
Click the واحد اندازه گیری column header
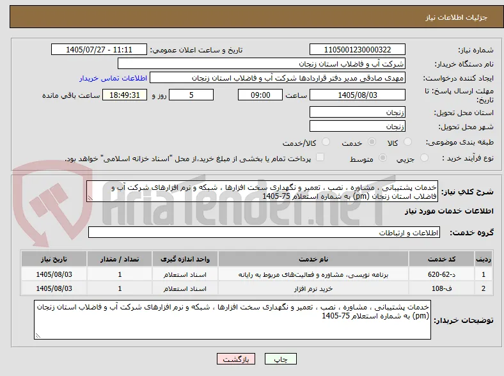tap(185, 259)
